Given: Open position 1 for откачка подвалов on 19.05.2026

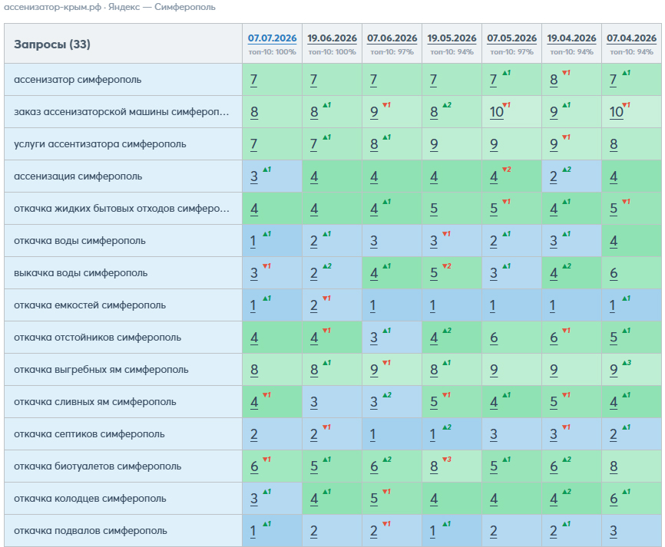Looking at the screenshot, I should [x=432, y=531].
